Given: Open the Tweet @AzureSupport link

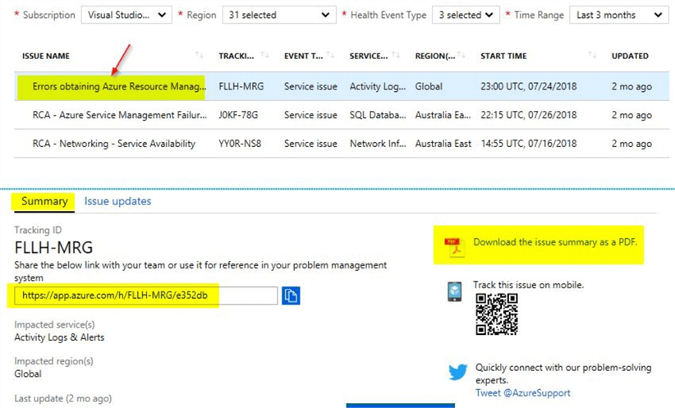Looking at the screenshot, I should [x=522, y=393].
